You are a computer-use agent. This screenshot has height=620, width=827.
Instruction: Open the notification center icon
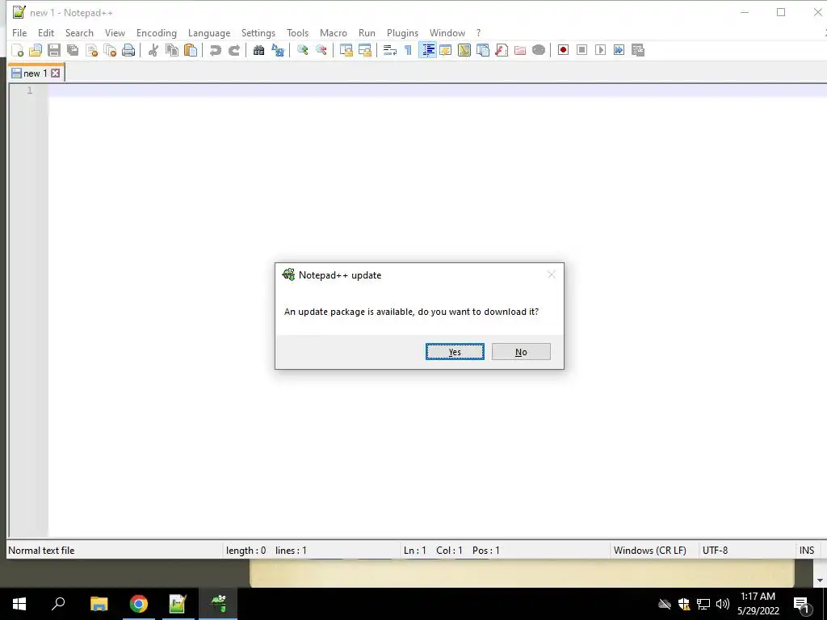(803, 605)
